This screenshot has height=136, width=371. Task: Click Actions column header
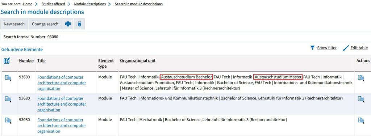click(x=363, y=61)
